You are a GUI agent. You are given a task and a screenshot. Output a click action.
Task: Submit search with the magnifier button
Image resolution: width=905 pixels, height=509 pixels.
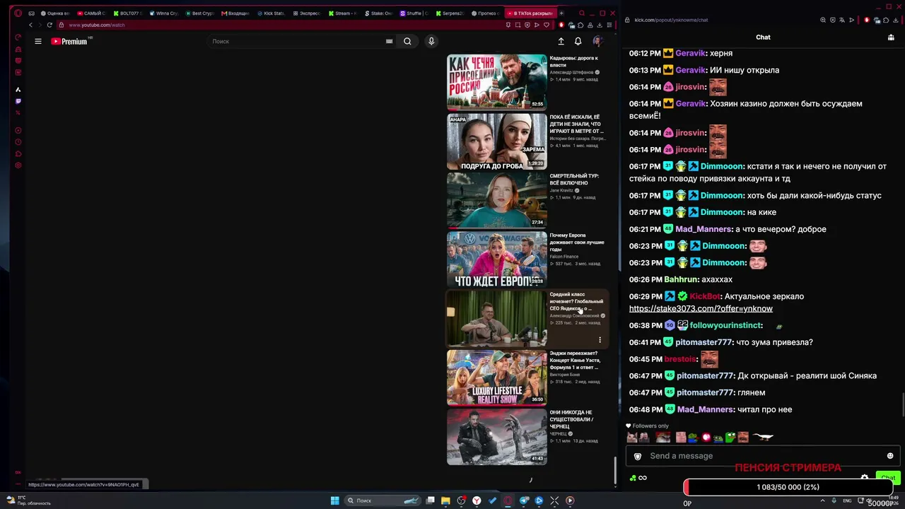pos(407,42)
